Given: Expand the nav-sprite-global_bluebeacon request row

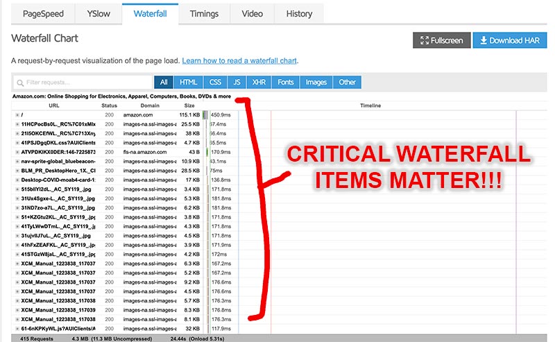Looking at the screenshot, I should (x=17, y=161).
